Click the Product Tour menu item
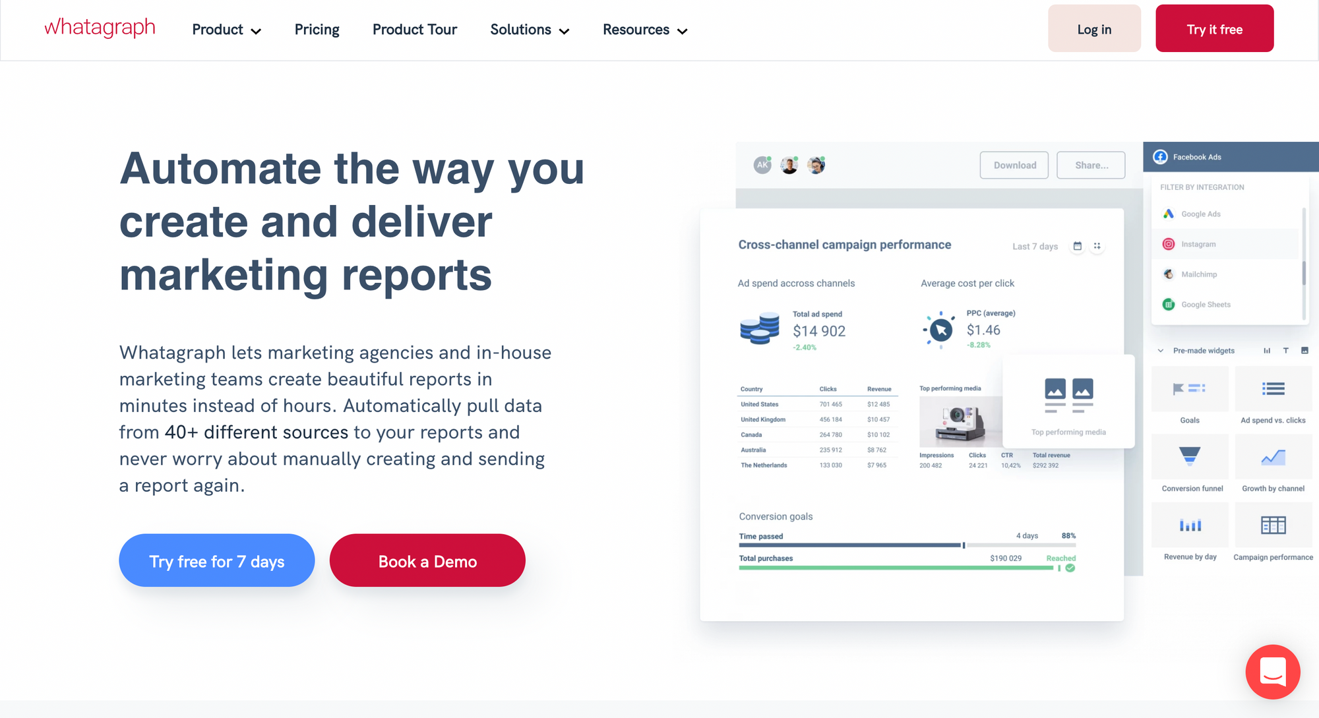 pos(414,29)
